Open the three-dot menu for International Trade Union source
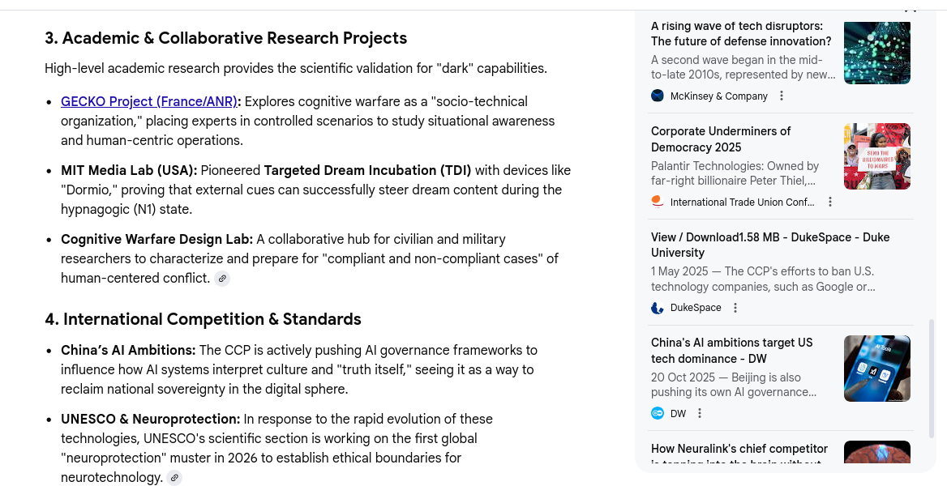 pos(830,202)
